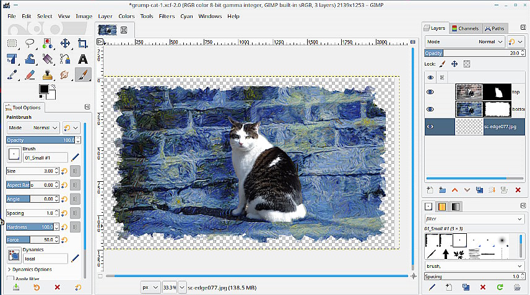
Task: Reset tool options to defaults
Action: pyautogui.click(x=78, y=287)
